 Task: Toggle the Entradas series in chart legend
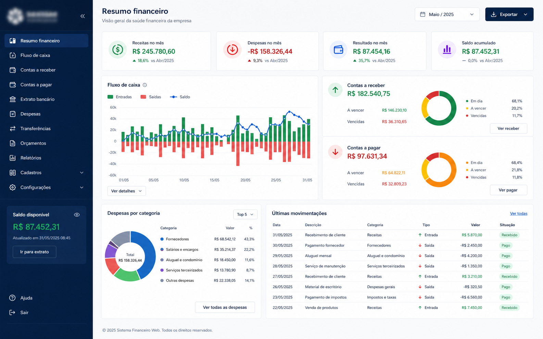(x=119, y=97)
